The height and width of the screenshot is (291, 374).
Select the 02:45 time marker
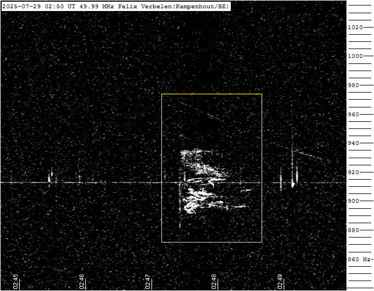coord(16,282)
